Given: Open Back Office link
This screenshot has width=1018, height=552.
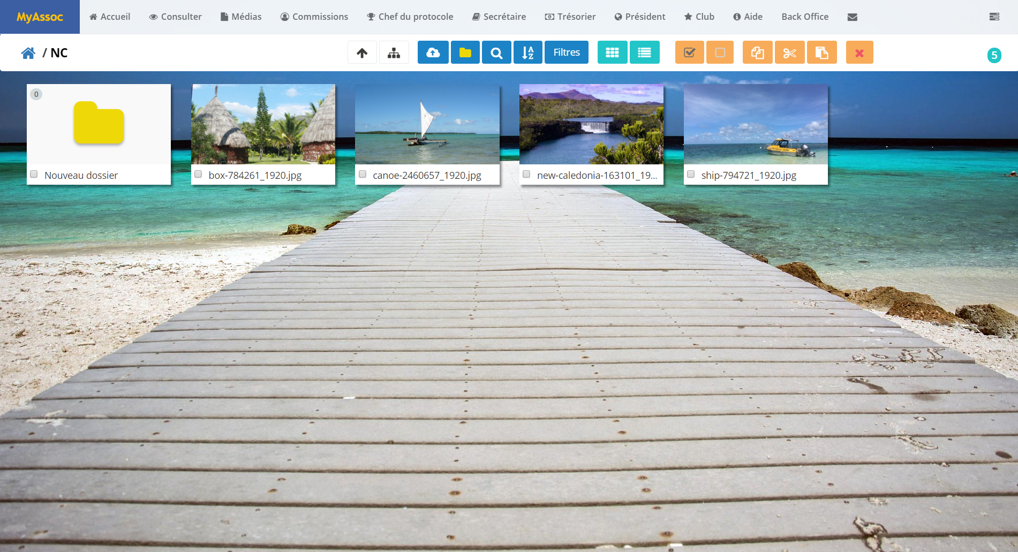Looking at the screenshot, I should (805, 17).
